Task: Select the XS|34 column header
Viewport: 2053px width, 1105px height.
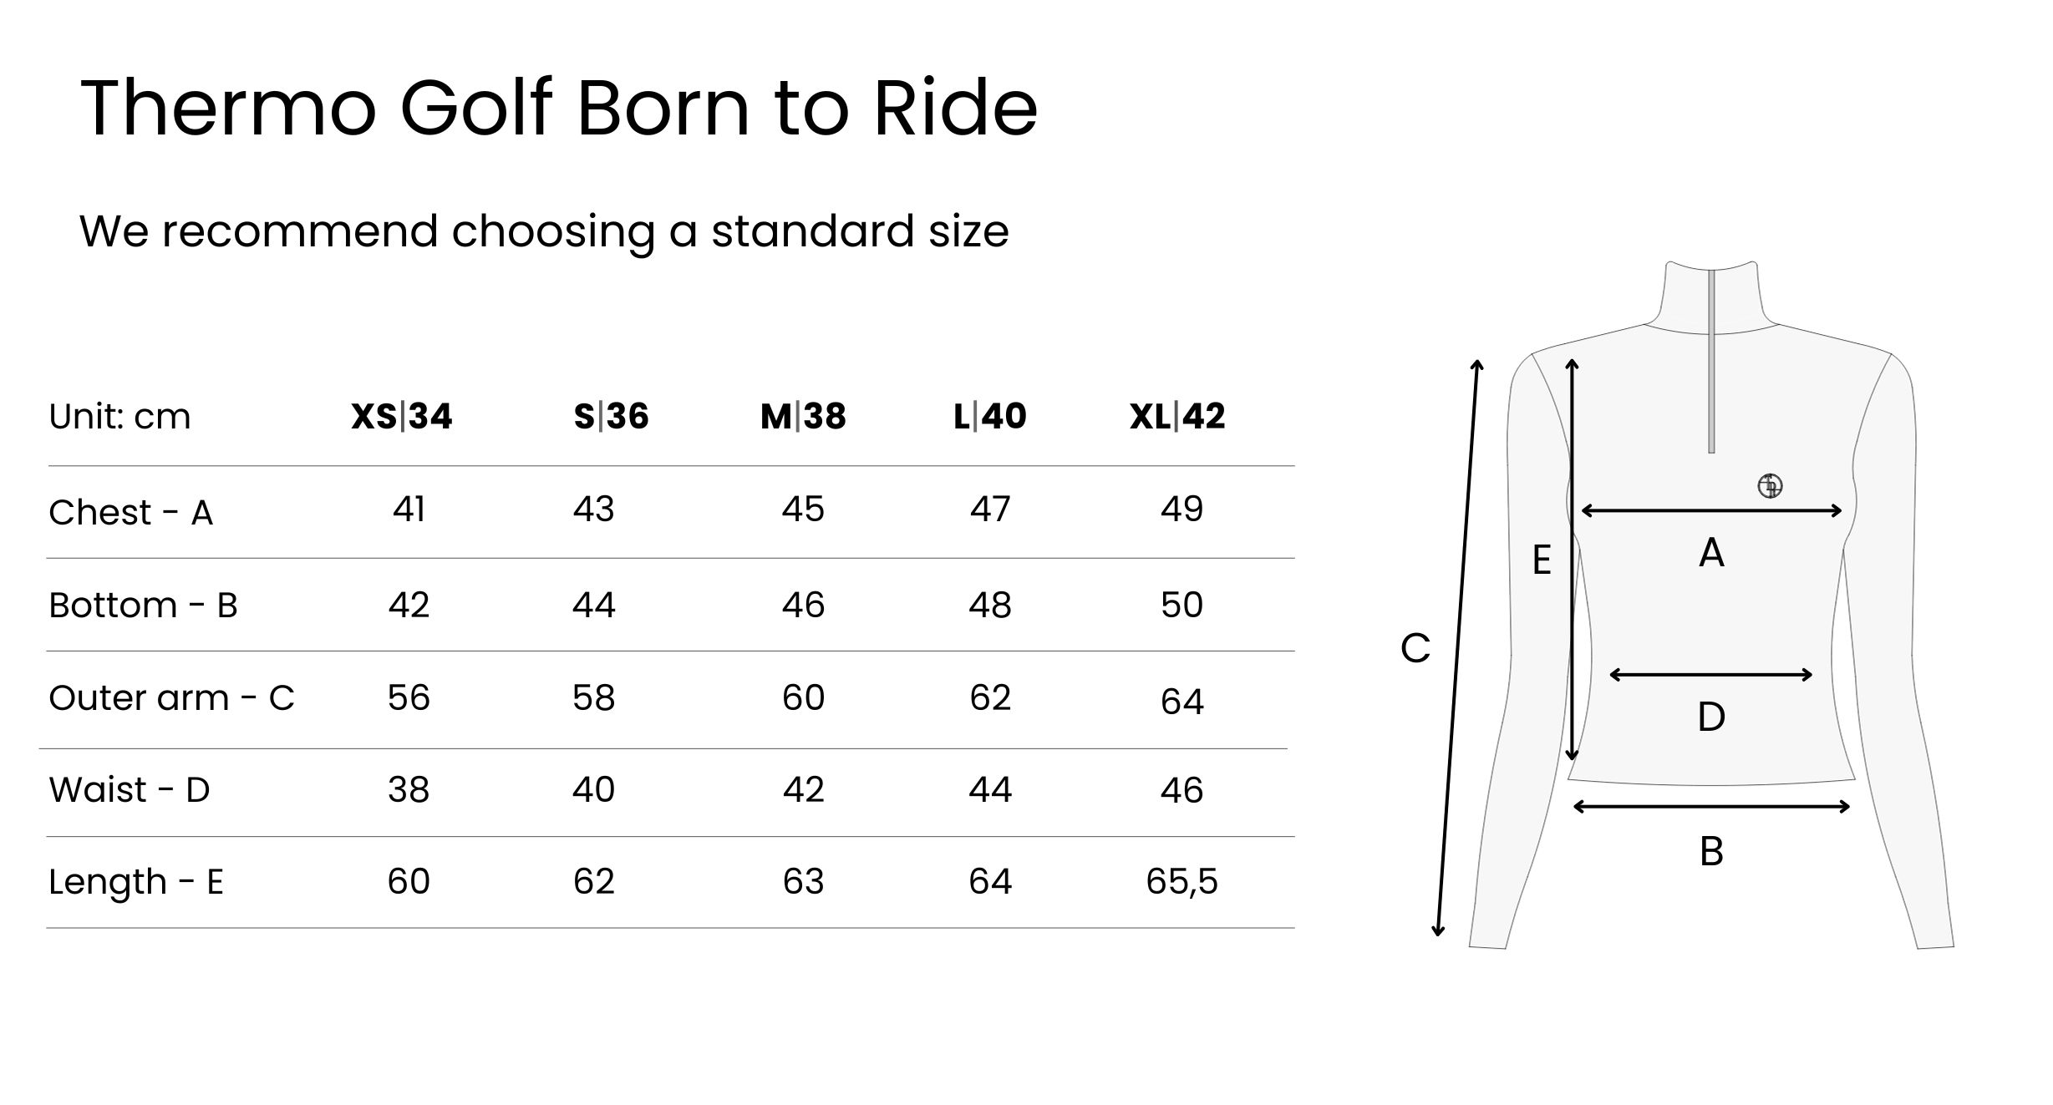Action: pos(401,416)
